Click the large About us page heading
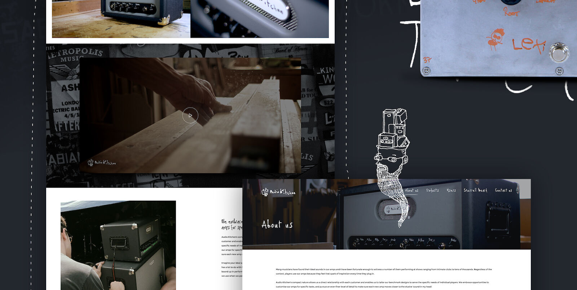 click(277, 225)
